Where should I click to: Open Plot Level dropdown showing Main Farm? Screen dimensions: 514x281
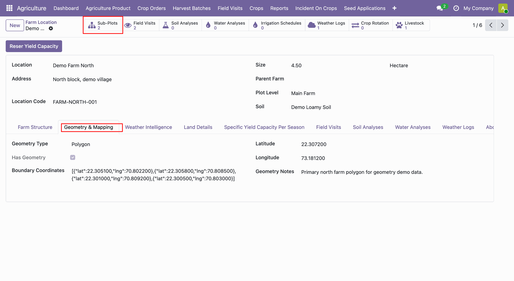click(389, 93)
